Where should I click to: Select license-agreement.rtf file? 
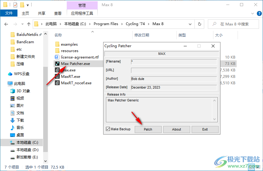tap(80, 57)
